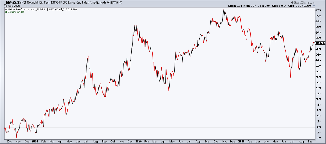Click the -4% y-axis label
326x144 pixels.
(319, 138)
